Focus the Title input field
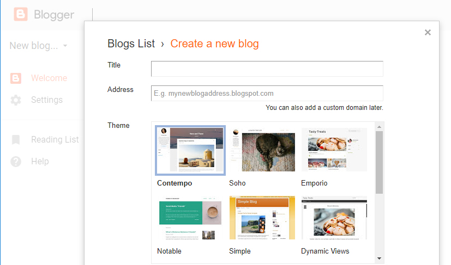Image resolution: width=451 pixels, height=265 pixels. 267,69
